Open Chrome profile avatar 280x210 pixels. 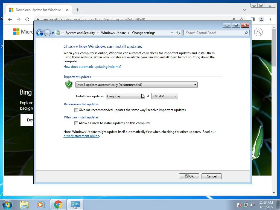coord(261,19)
